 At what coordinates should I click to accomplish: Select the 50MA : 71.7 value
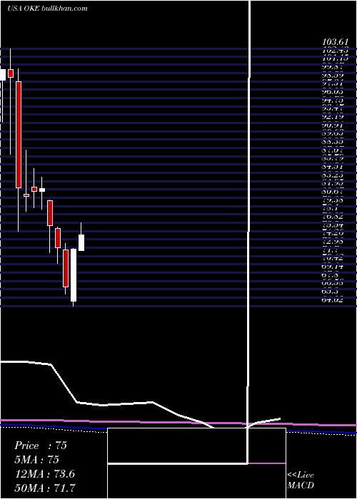pos(46,488)
